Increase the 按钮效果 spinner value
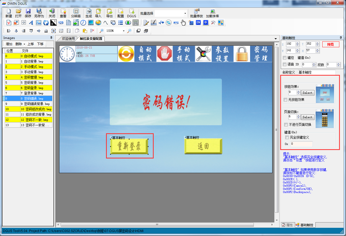Screen dimensions: 346x236 (299, 91)
